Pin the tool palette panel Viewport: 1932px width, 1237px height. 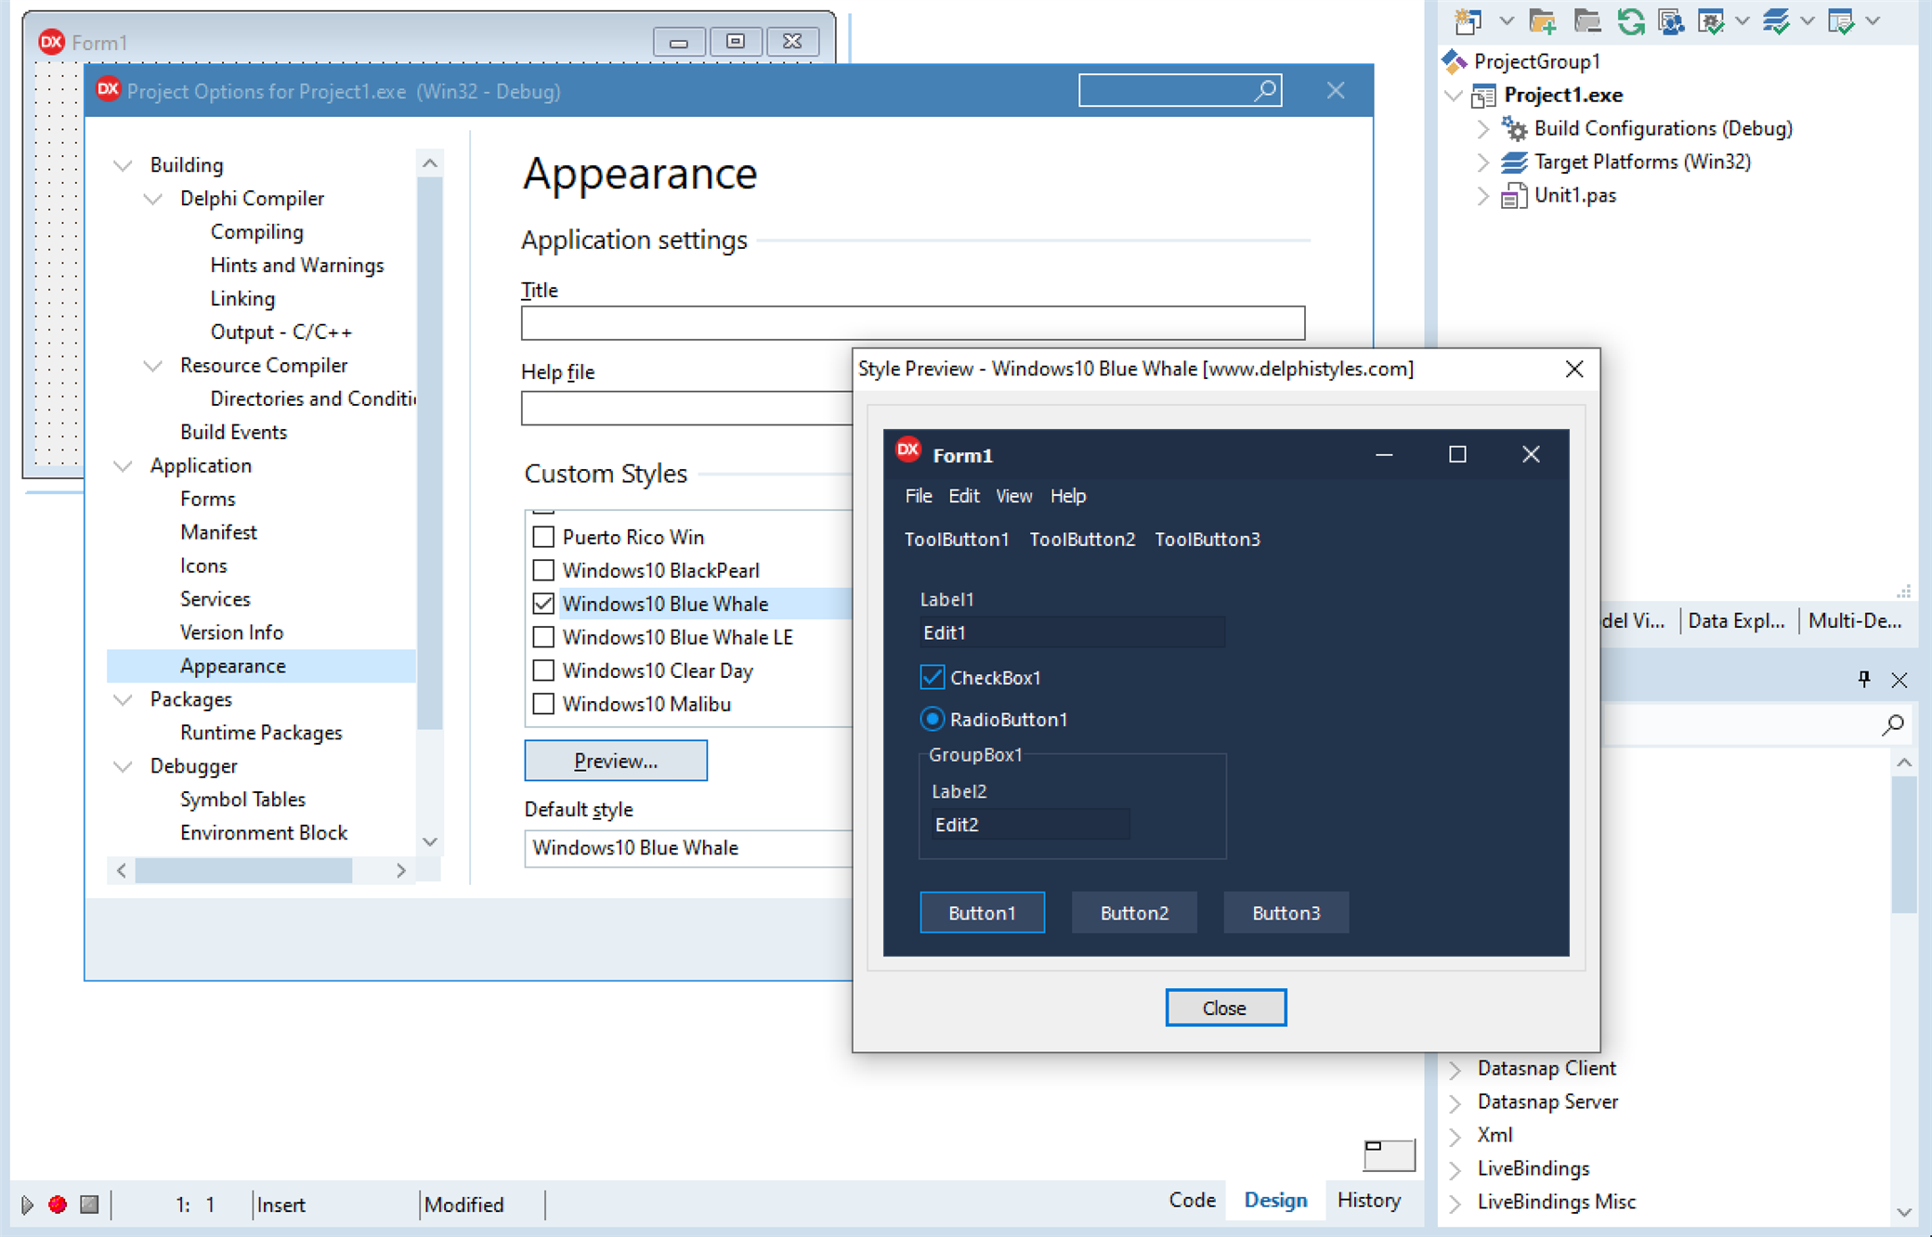1864,679
